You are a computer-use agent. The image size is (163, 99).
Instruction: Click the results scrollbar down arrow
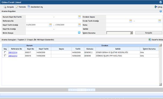(160, 84)
